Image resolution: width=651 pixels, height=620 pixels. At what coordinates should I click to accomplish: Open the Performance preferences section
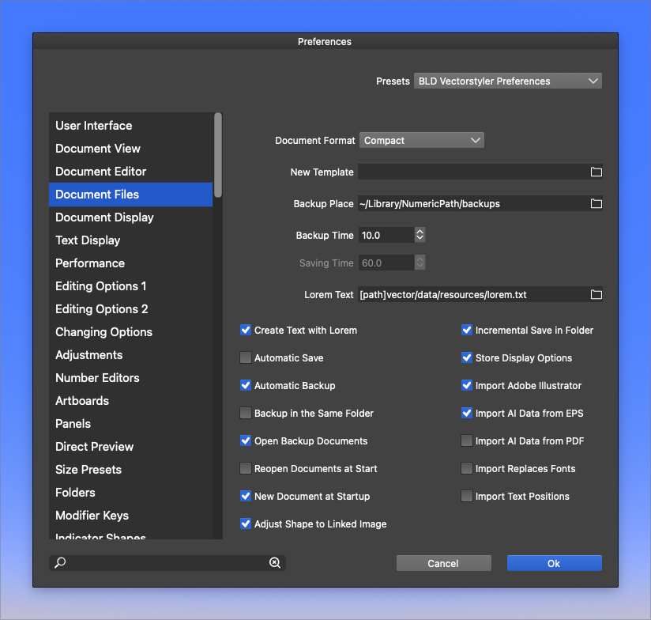click(x=90, y=263)
